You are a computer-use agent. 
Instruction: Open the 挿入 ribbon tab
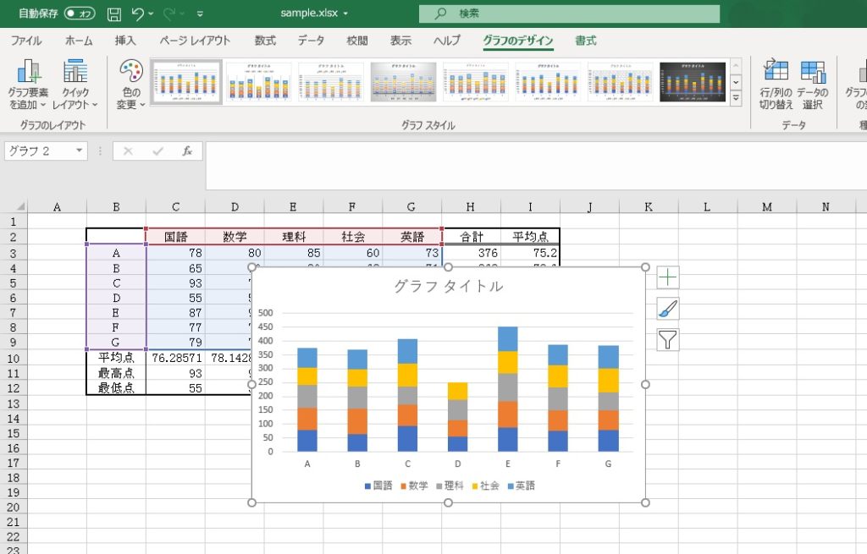point(125,41)
